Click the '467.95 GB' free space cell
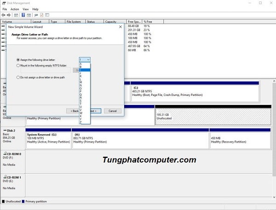The width and height of the screenshot is (276, 210). coord(134,46)
